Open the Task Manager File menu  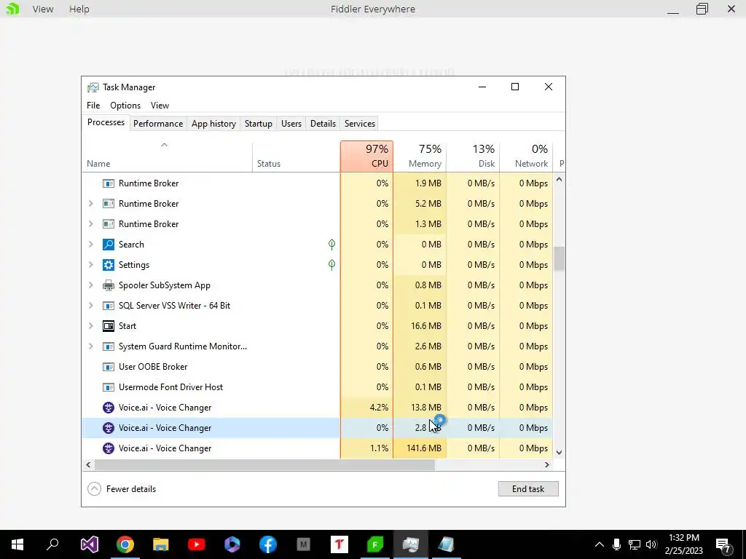pyautogui.click(x=93, y=106)
